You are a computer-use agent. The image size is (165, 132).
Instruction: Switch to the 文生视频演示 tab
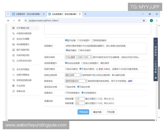point(64,14)
